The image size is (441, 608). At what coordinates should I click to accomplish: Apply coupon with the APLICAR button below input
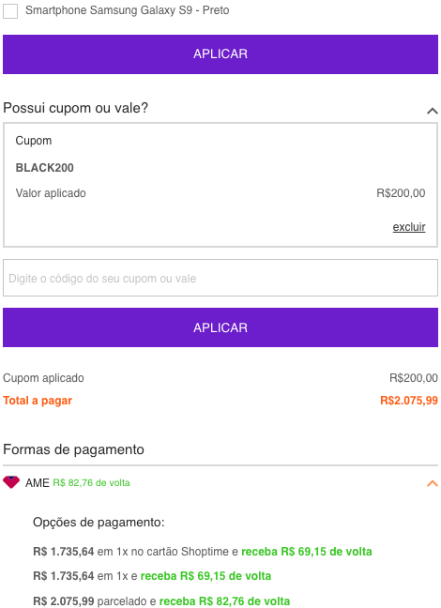pos(220,327)
